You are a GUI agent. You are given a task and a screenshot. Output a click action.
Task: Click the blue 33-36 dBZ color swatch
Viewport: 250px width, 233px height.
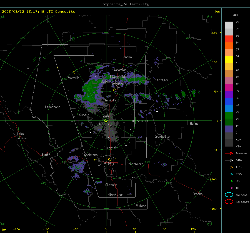(229, 101)
